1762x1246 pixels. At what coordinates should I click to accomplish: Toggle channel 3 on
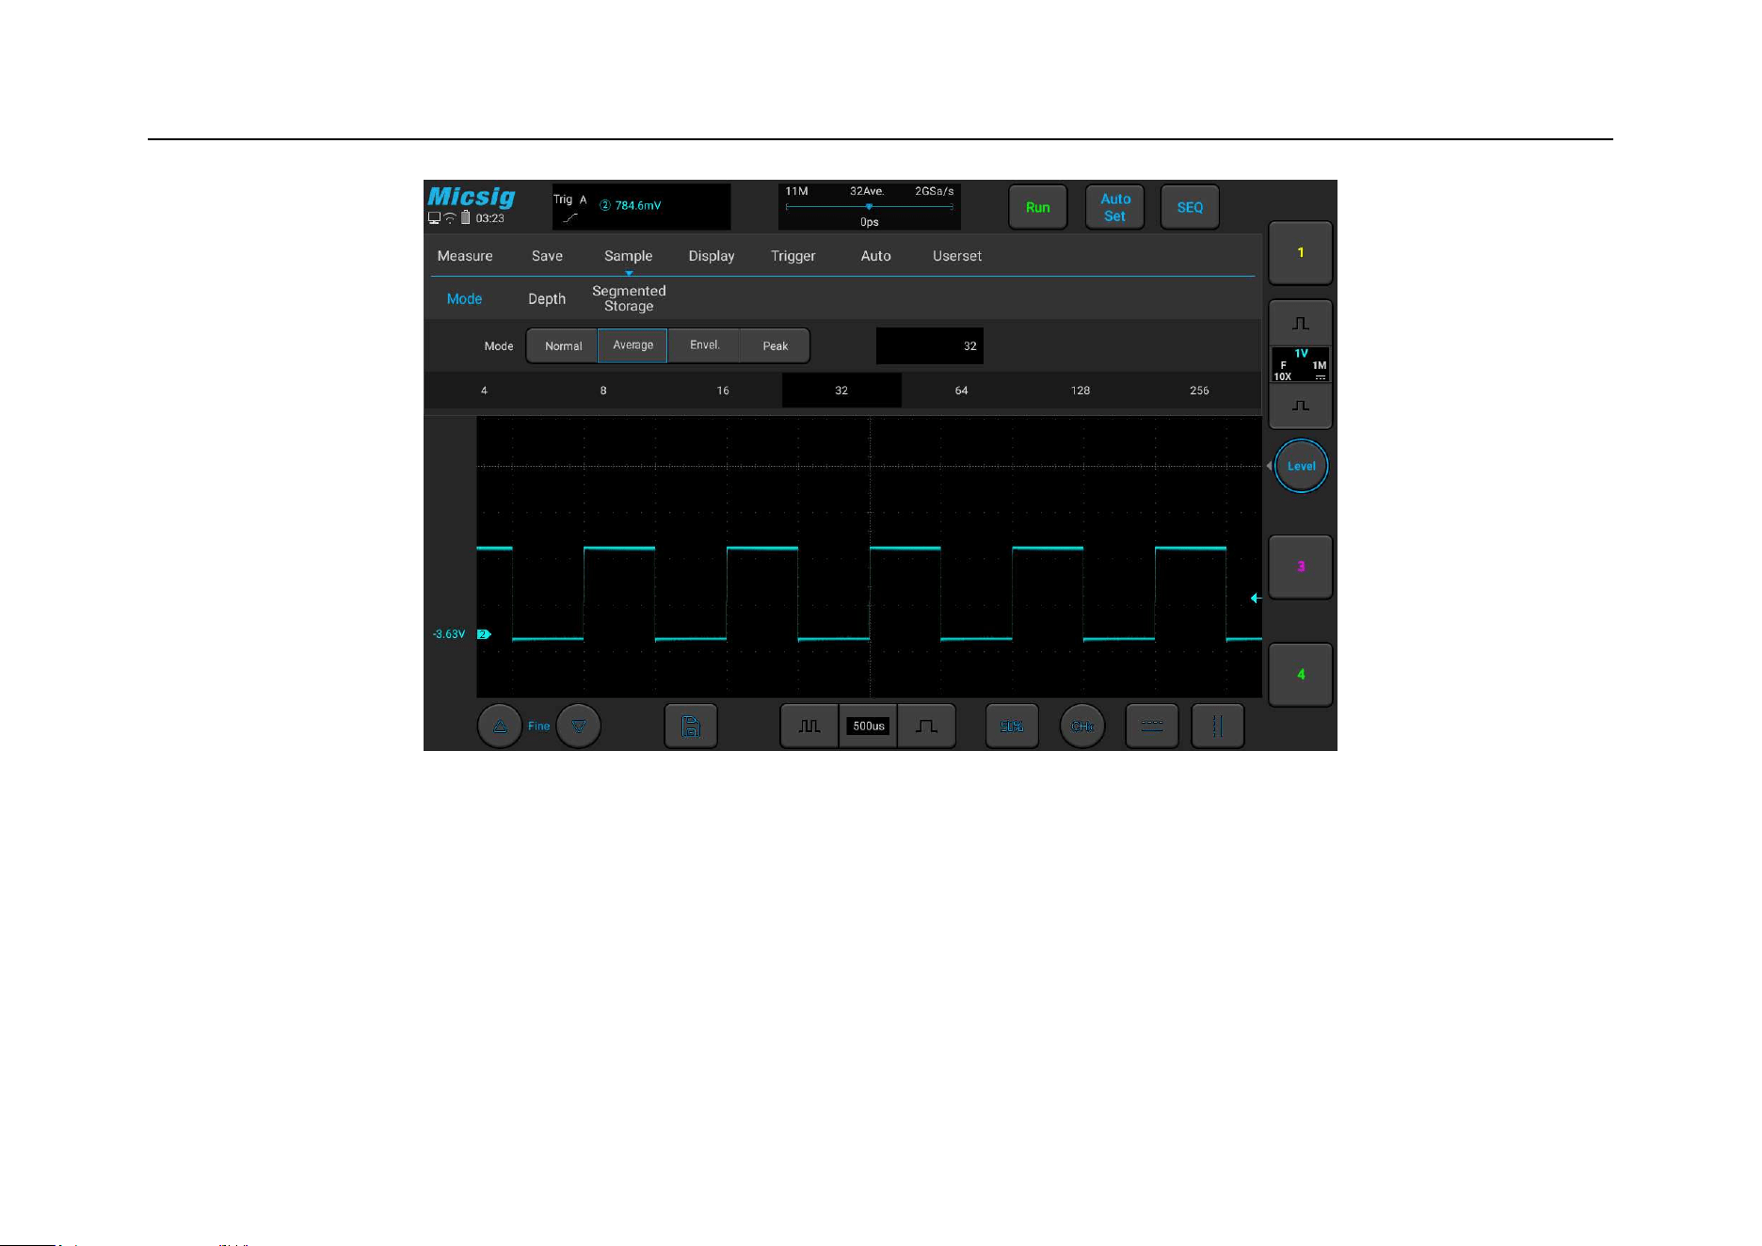(x=1301, y=567)
